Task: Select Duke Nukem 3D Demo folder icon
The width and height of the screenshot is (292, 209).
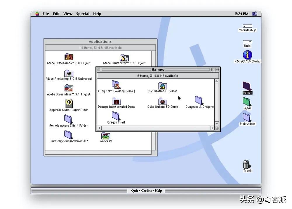Action: click(x=162, y=101)
